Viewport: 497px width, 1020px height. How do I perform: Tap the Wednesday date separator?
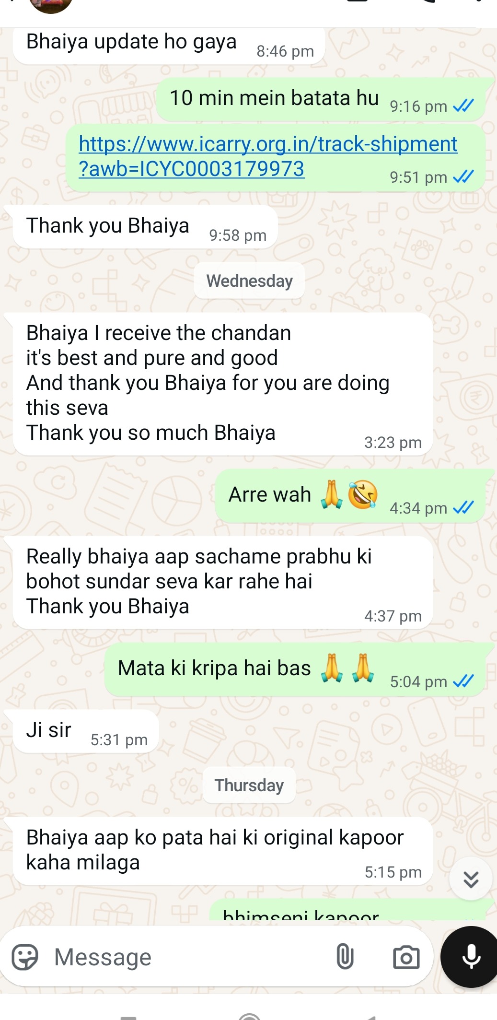[x=249, y=281]
